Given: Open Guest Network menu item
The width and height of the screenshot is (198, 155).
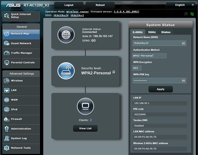Looking at the screenshot, I should [21, 43].
